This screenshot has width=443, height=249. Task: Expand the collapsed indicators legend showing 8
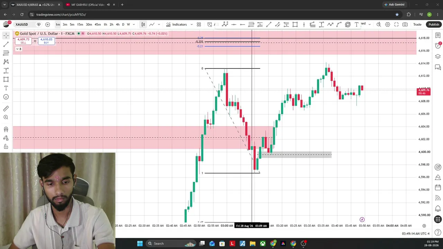(x=19, y=49)
